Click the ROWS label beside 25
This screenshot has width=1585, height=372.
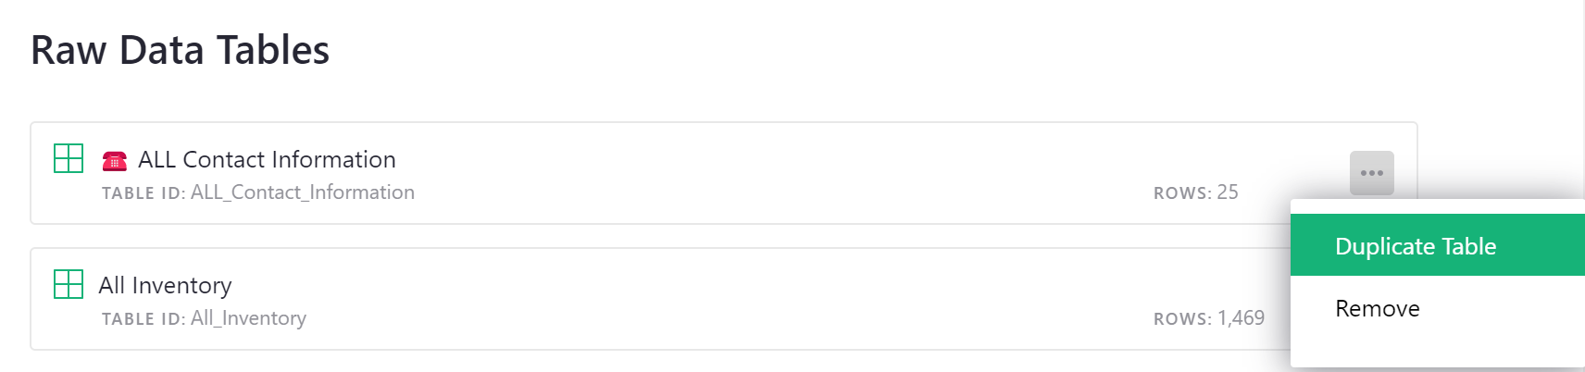[x=1181, y=193]
